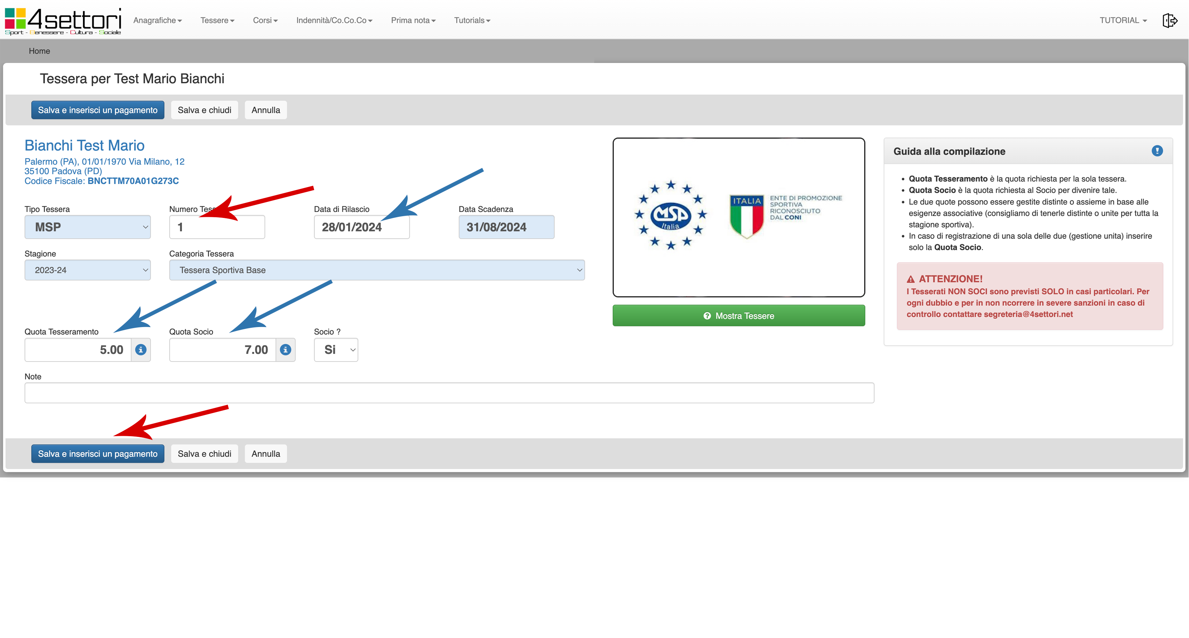Open the Stagione 2023-24 dropdown
1189x638 pixels.
point(88,270)
